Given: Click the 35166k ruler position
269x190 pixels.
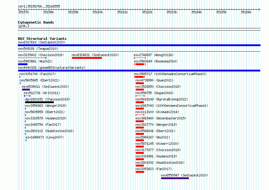Looking at the screenshot, I should coord(246,12).
